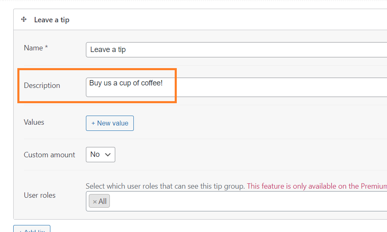Click the move handle icon beside Leave a tip

point(24,19)
